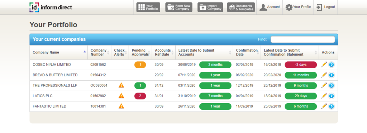Sort by Latest Date to Submit Confirmation Statement
The image size is (367, 133).
290,52
